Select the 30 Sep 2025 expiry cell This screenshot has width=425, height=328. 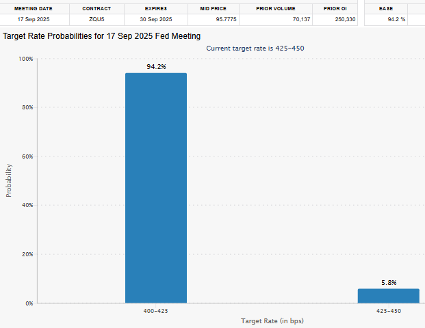(156, 20)
